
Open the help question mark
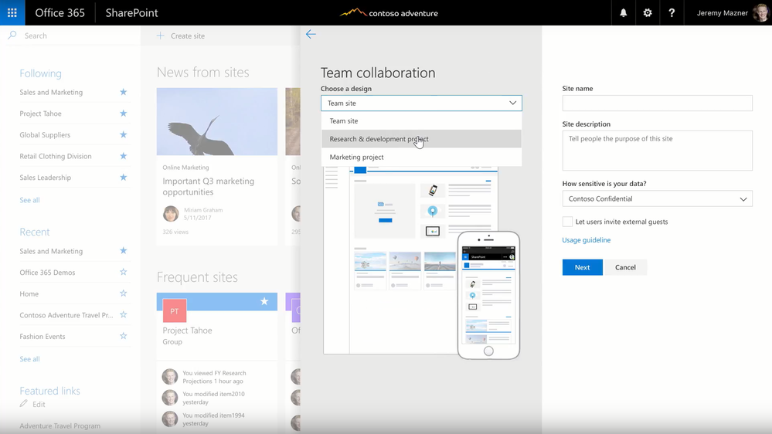point(672,13)
